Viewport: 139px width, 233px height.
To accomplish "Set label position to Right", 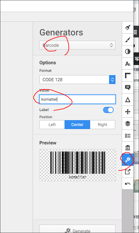I will [x=103, y=124].
